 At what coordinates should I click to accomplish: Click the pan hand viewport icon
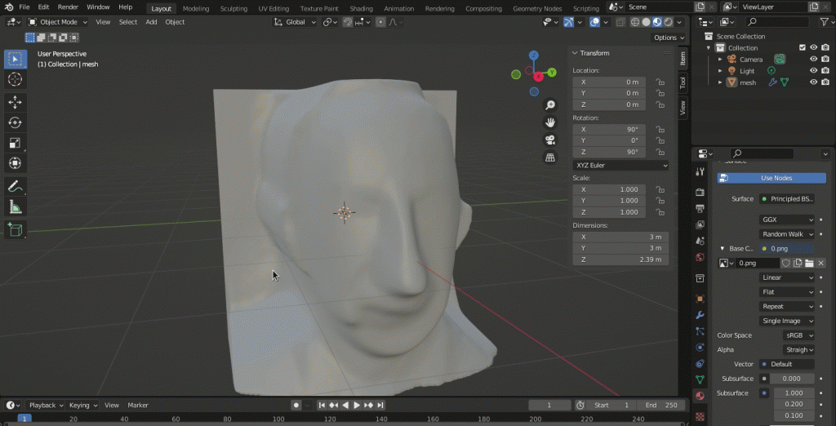pyautogui.click(x=549, y=122)
